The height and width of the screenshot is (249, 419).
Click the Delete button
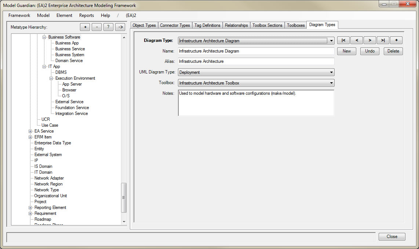(393, 51)
